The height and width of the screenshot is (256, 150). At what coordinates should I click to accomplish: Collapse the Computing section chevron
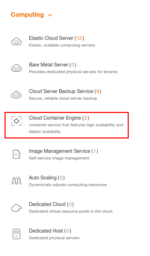point(50,15)
